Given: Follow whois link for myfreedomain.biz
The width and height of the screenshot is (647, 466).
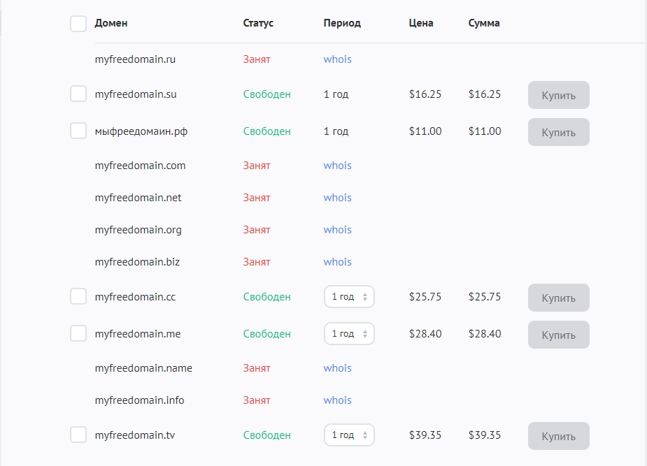Looking at the screenshot, I should pyautogui.click(x=337, y=262).
